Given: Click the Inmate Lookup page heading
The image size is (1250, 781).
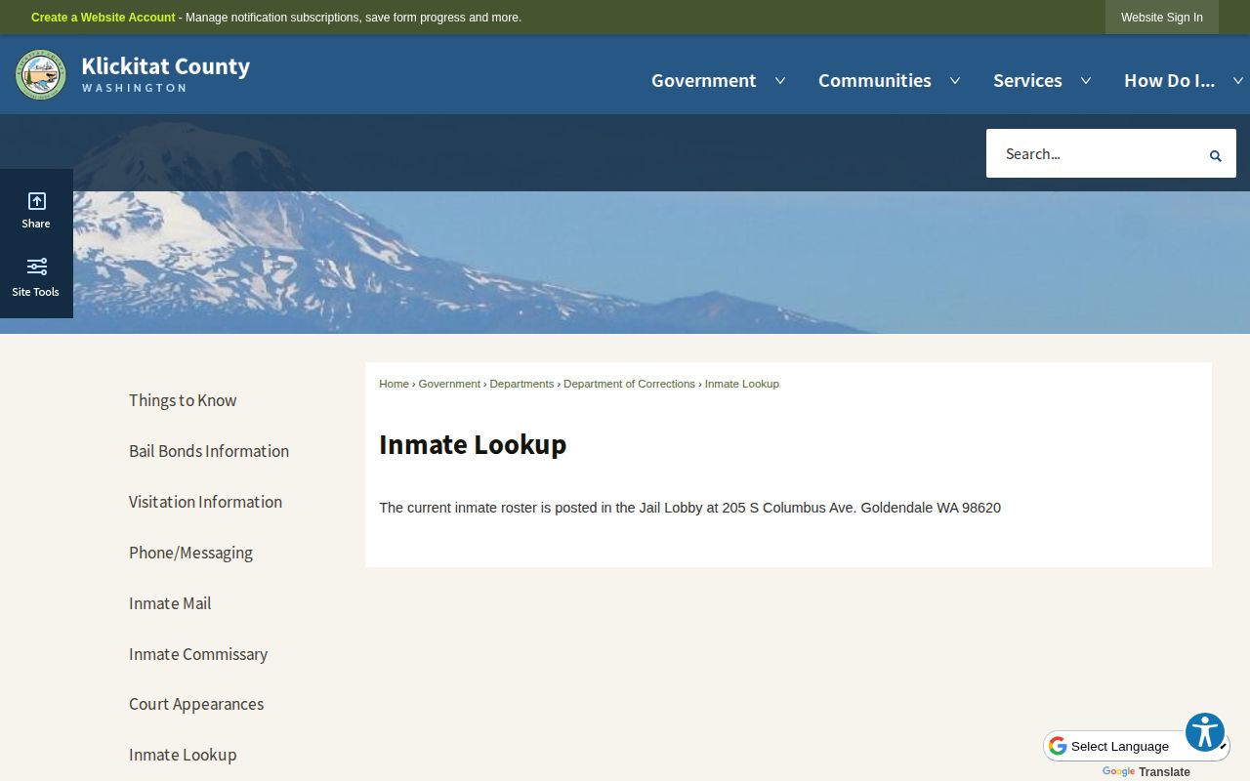Looking at the screenshot, I should tap(473, 444).
